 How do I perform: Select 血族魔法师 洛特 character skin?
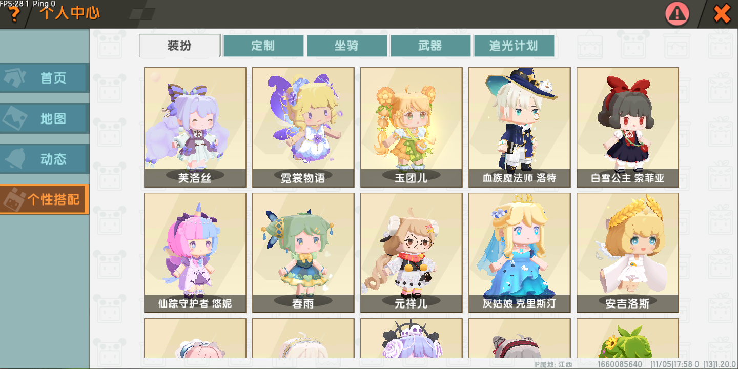coord(520,127)
